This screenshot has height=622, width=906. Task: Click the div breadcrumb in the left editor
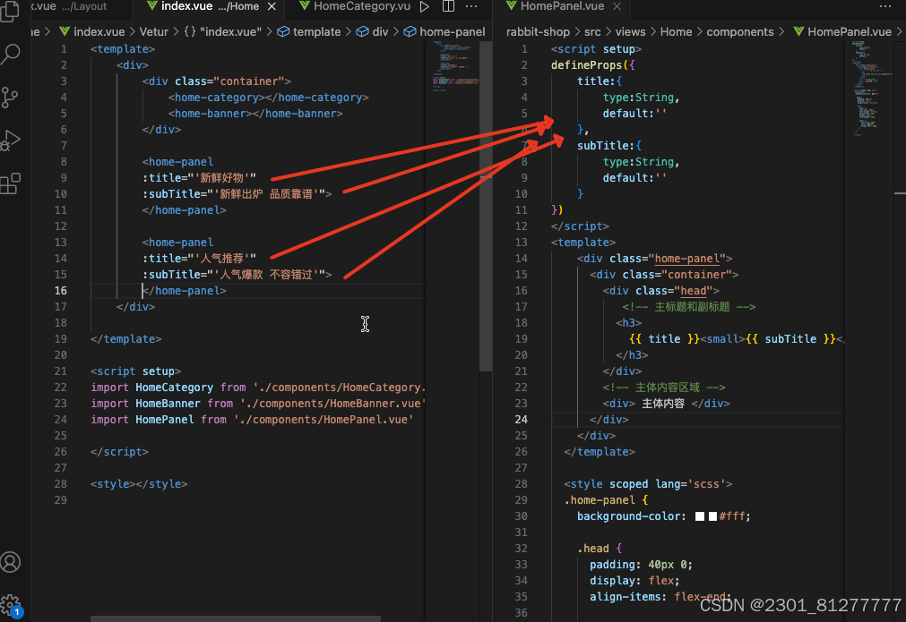pos(373,31)
